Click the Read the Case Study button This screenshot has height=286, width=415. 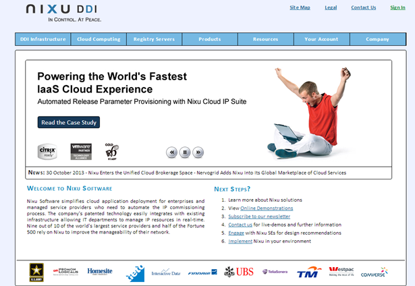(x=69, y=123)
